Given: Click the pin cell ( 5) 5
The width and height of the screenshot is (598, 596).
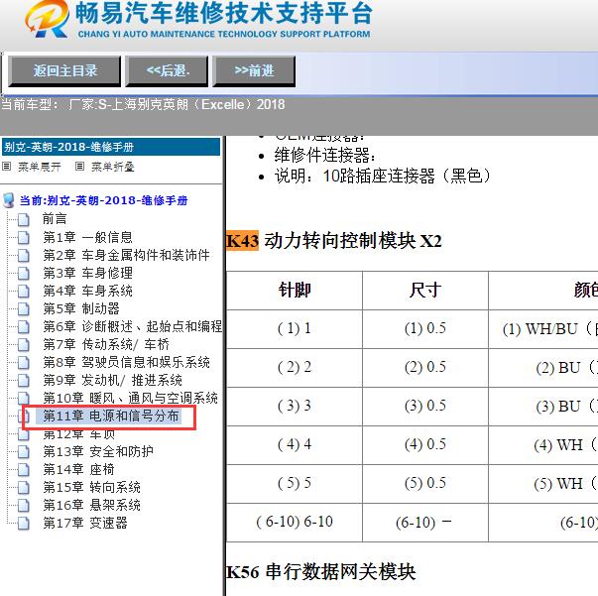Looking at the screenshot, I should coord(295,483).
